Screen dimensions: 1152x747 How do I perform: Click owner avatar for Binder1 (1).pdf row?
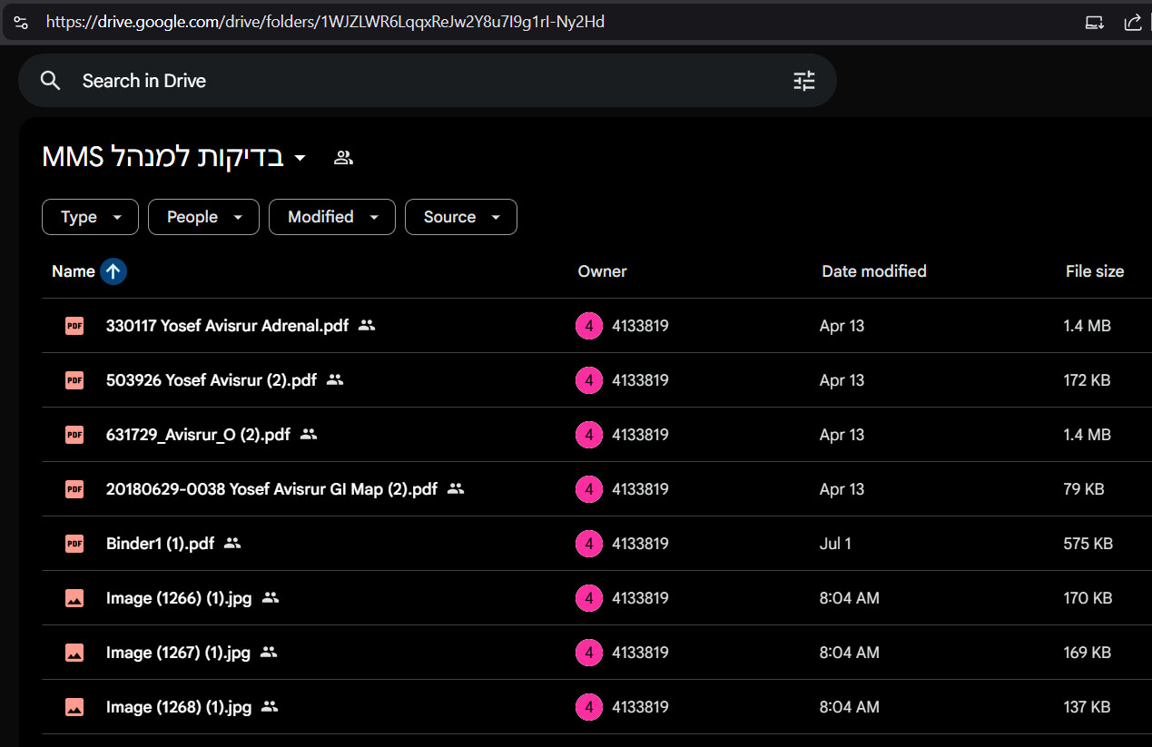coord(589,544)
